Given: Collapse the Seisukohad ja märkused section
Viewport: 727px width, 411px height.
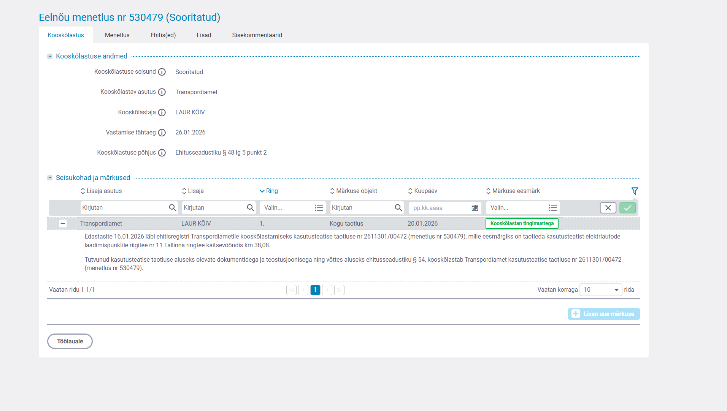Looking at the screenshot, I should click(x=50, y=178).
